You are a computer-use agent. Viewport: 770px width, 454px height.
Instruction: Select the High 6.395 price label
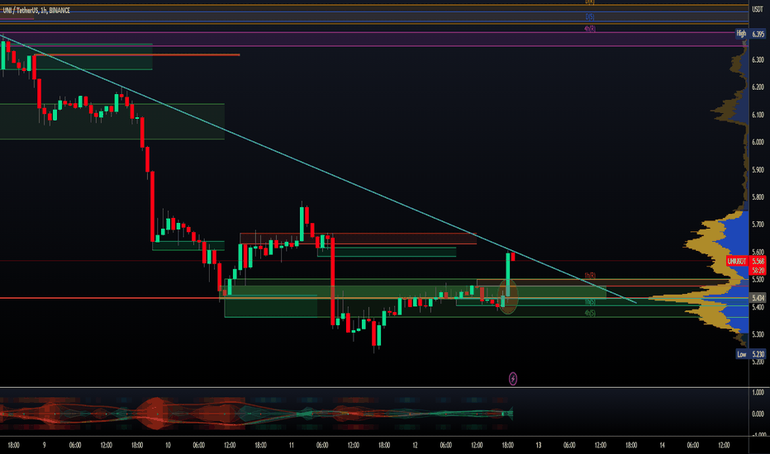750,33
